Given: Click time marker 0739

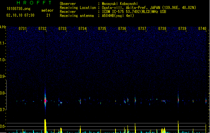Looking at the screenshot, I should (x=182, y=29).
